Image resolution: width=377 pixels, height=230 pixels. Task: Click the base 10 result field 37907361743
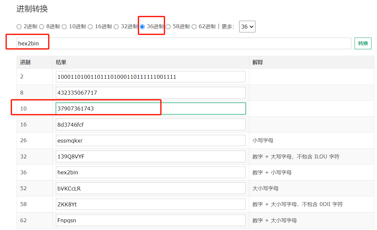150,109
